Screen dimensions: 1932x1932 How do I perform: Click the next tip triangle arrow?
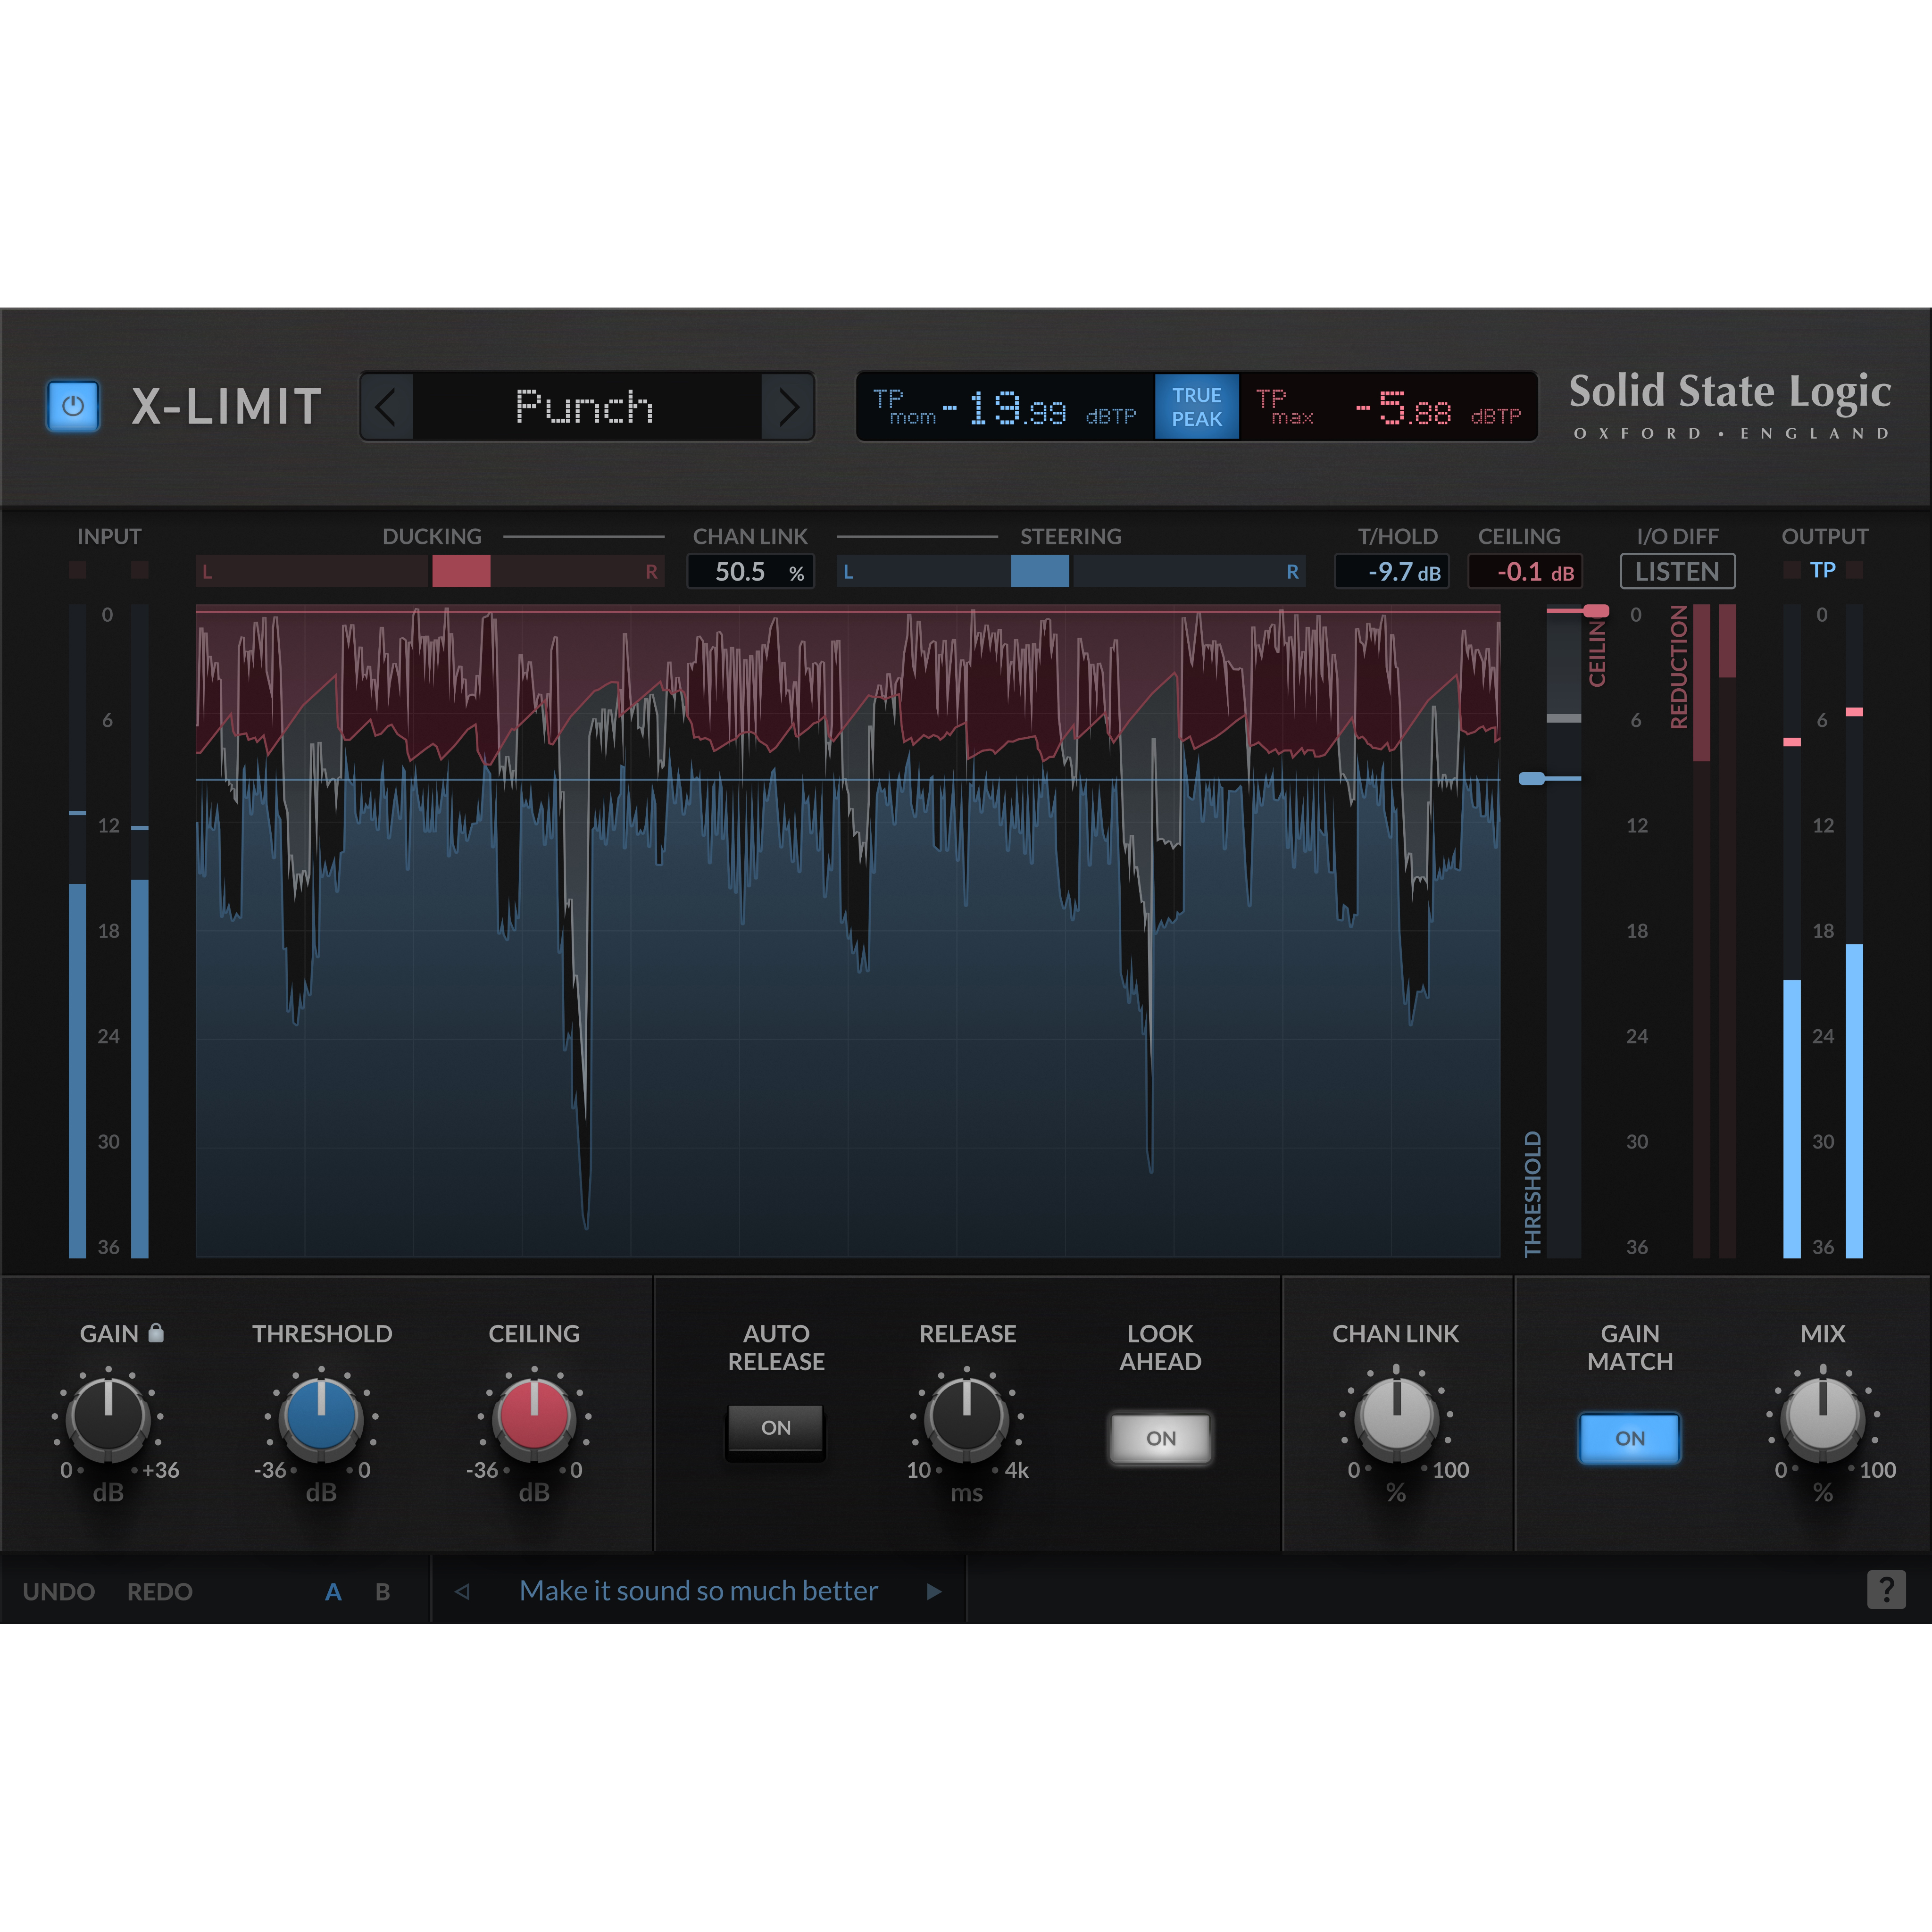[934, 1591]
